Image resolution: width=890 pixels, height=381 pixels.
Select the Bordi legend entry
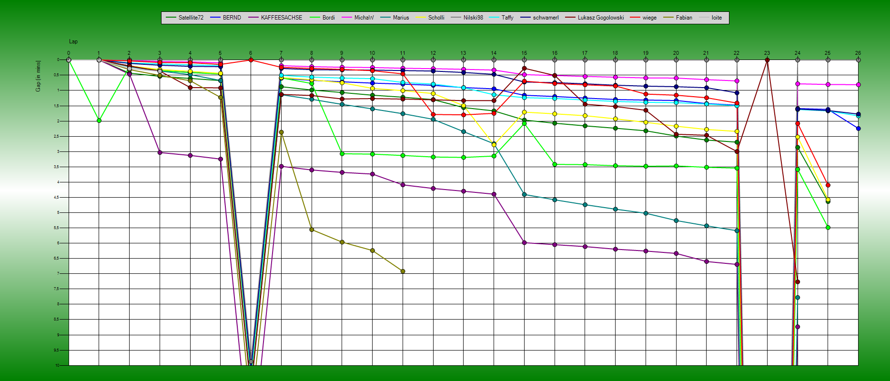323,18
